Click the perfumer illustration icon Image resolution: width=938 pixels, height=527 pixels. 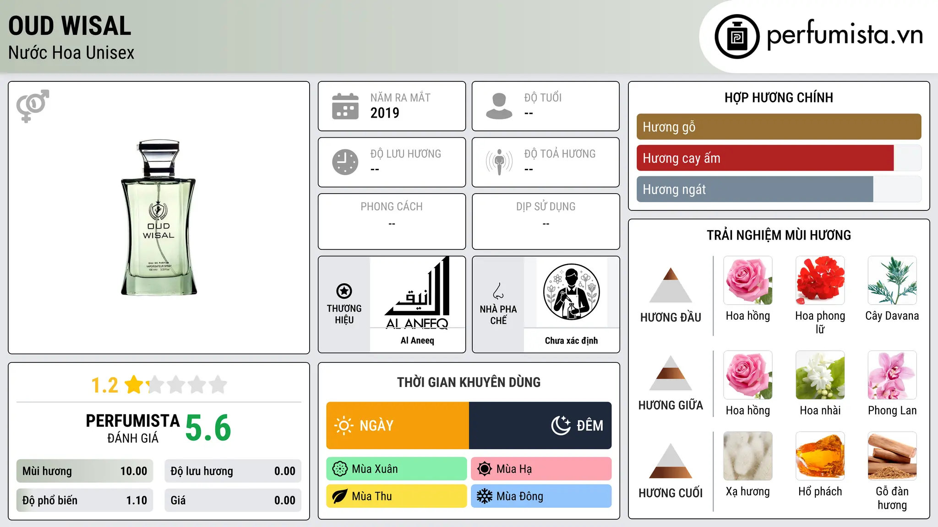(x=571, y=292)
